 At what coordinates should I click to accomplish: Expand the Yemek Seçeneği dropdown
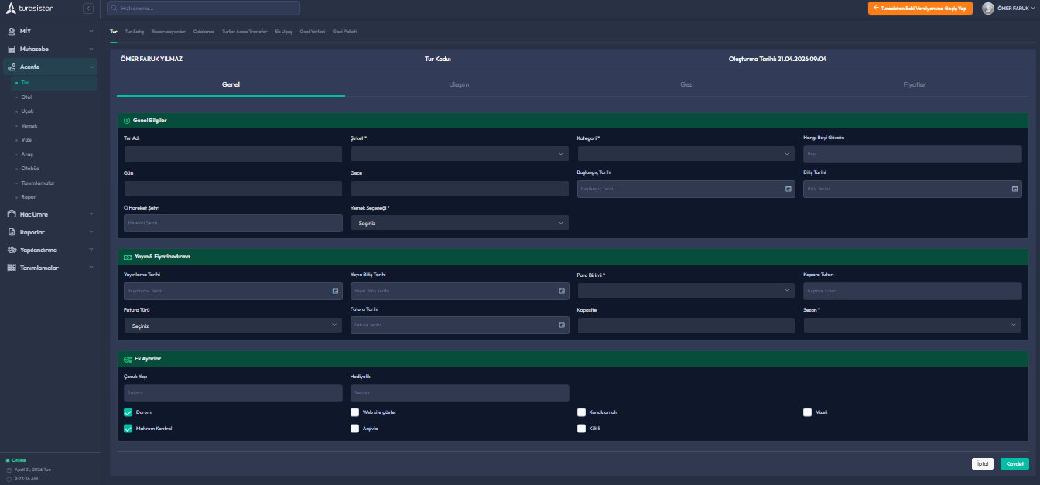460,223
